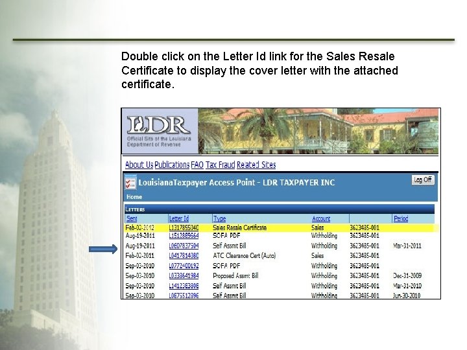Open the Sales Resale Certificate Letter Id link
This screenshot has width=467, height=350.
coord(184,227)
